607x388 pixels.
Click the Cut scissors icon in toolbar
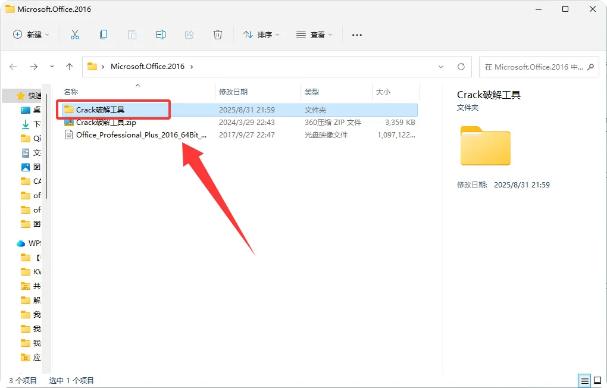(75, 35)
